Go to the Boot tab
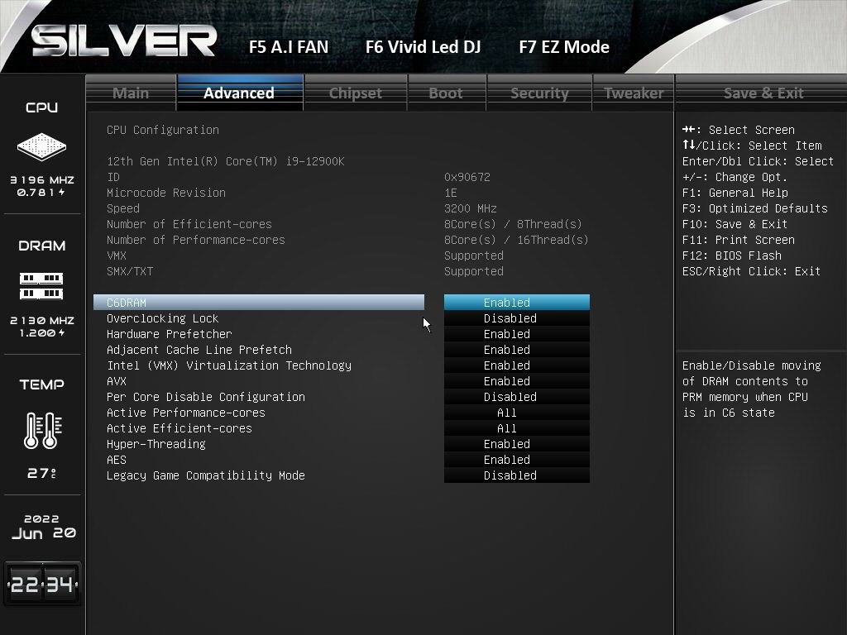 click(x=446, y=93)
